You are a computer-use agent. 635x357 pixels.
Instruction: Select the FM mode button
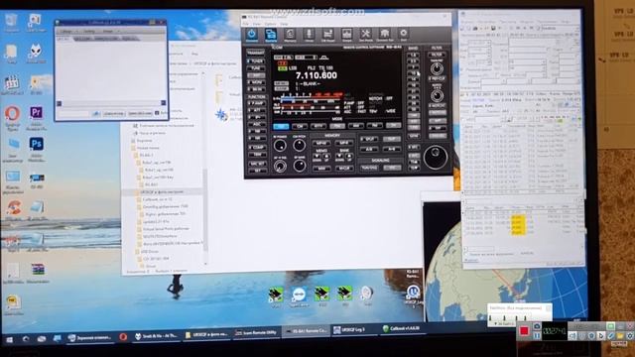(374, 126)
